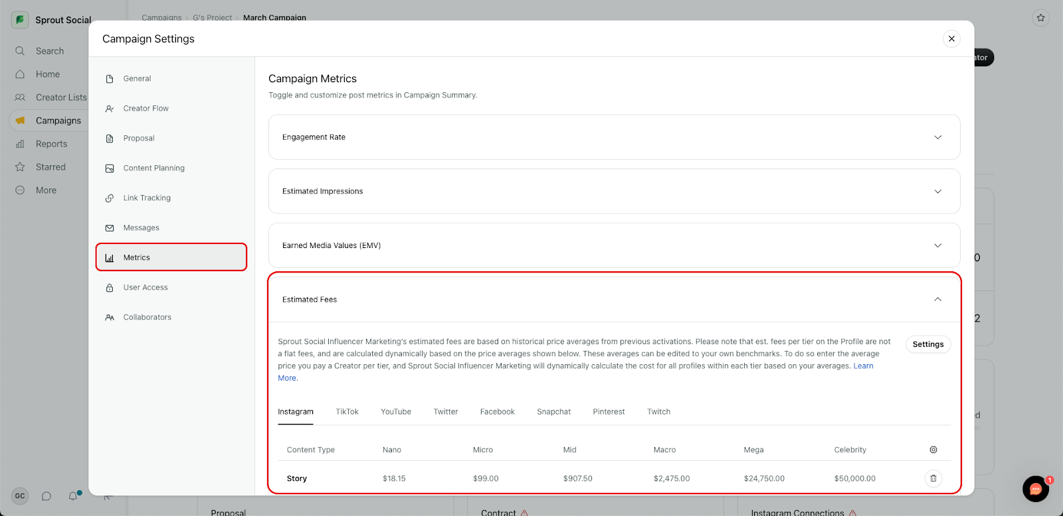Collapse the Estimated Fees section
The width and height of the screenshot is (1063, 516).
[614, 299]
